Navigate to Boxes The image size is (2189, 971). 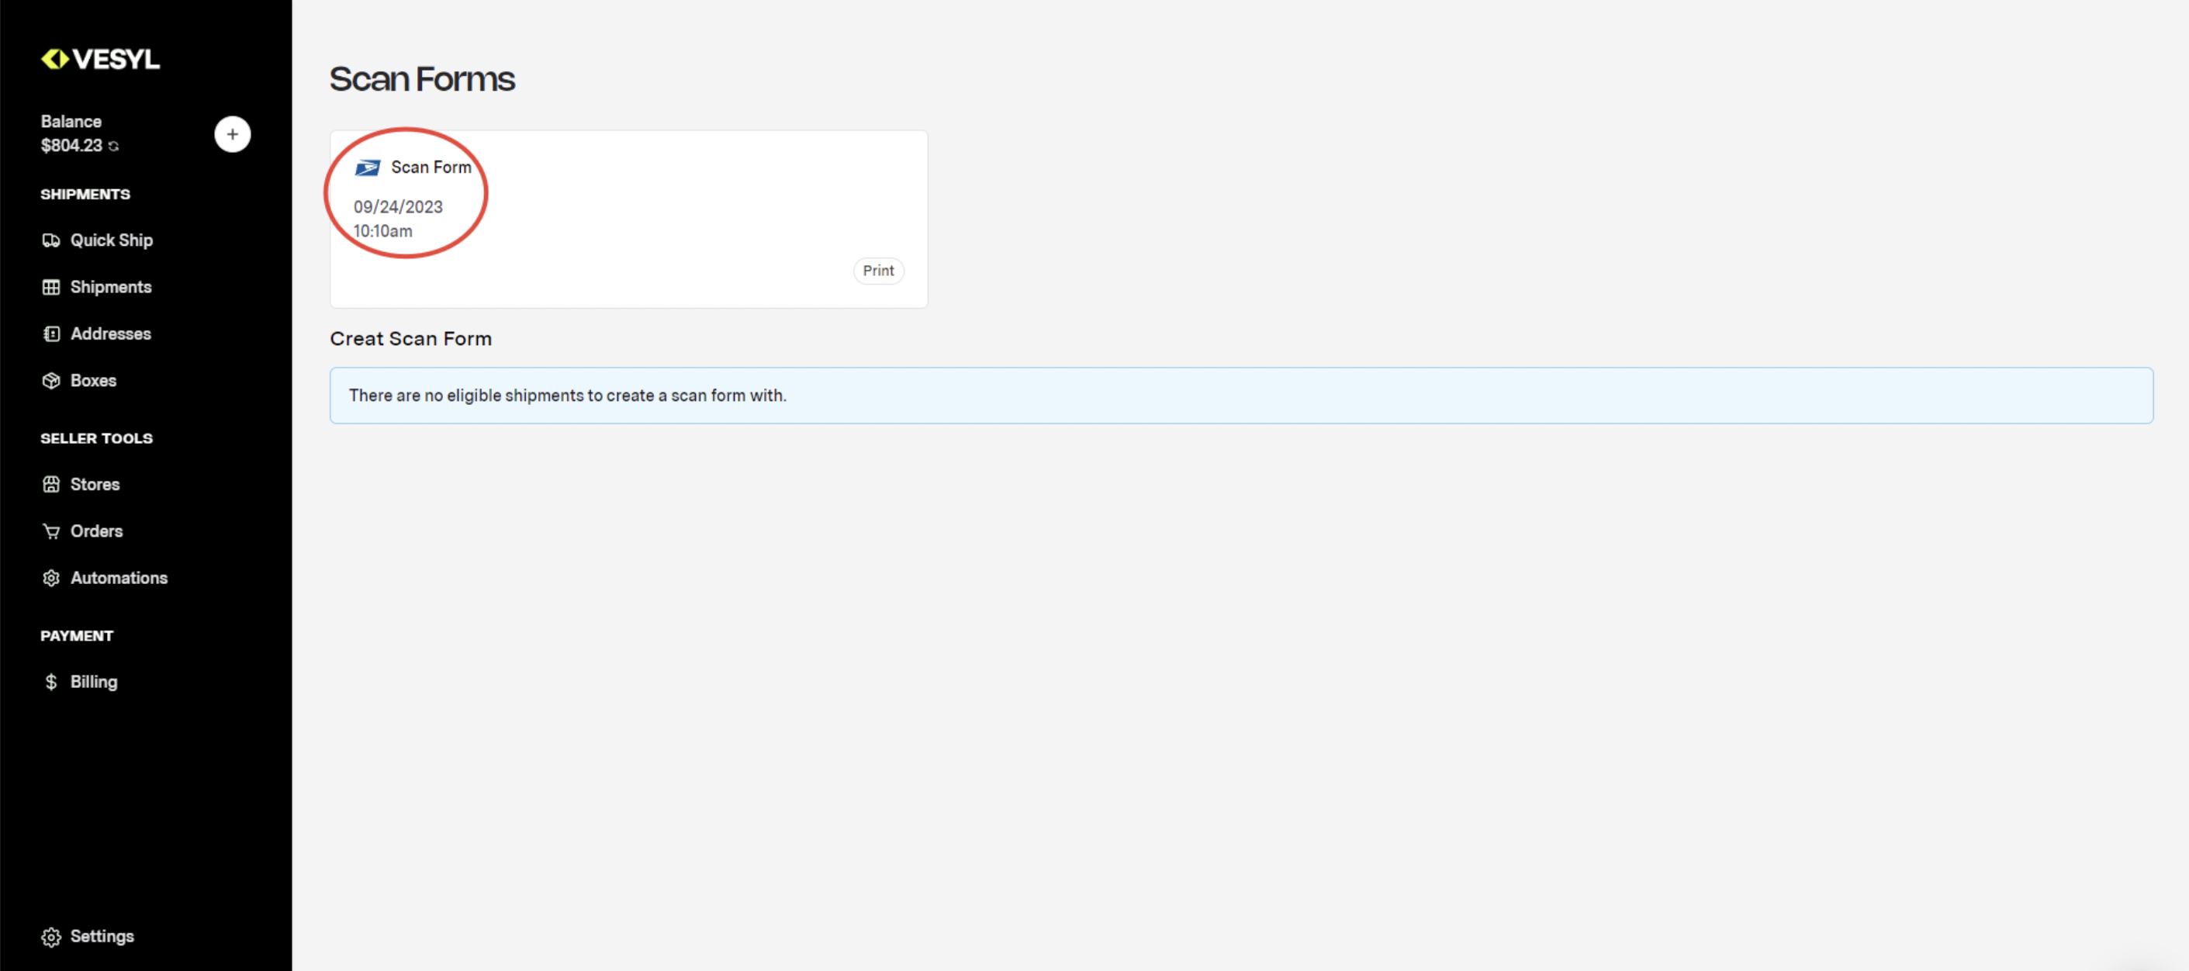pos(92,381)
